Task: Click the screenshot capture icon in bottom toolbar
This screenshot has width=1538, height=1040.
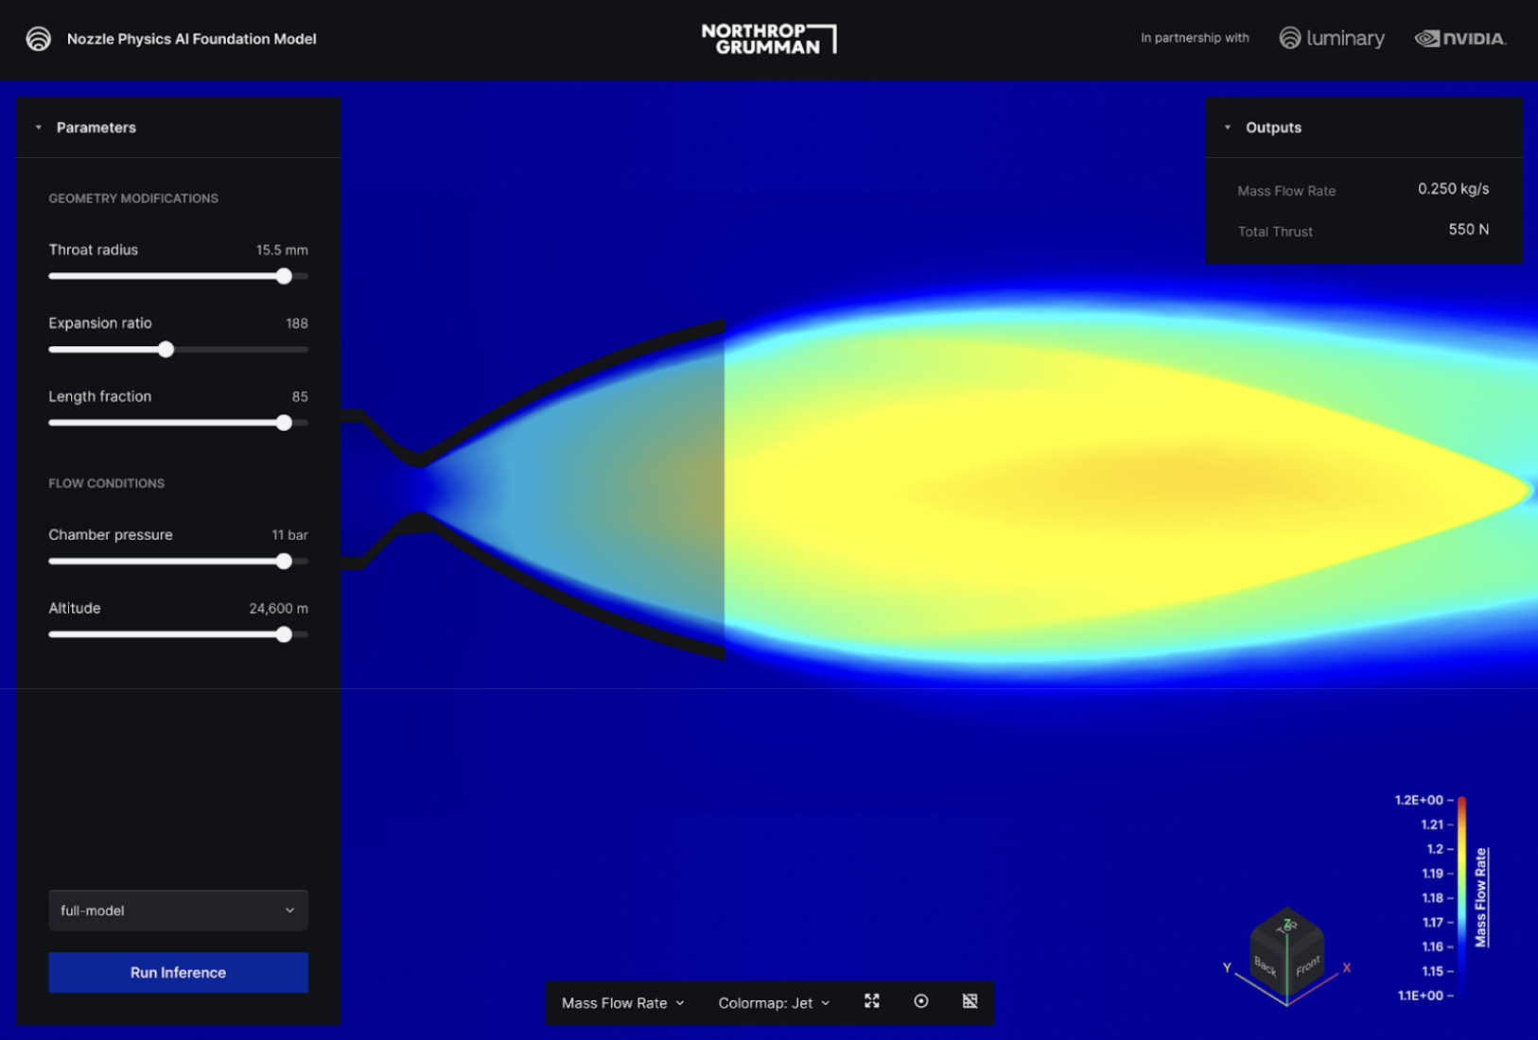Action: pyautogui.click(x=970, y=1001)
